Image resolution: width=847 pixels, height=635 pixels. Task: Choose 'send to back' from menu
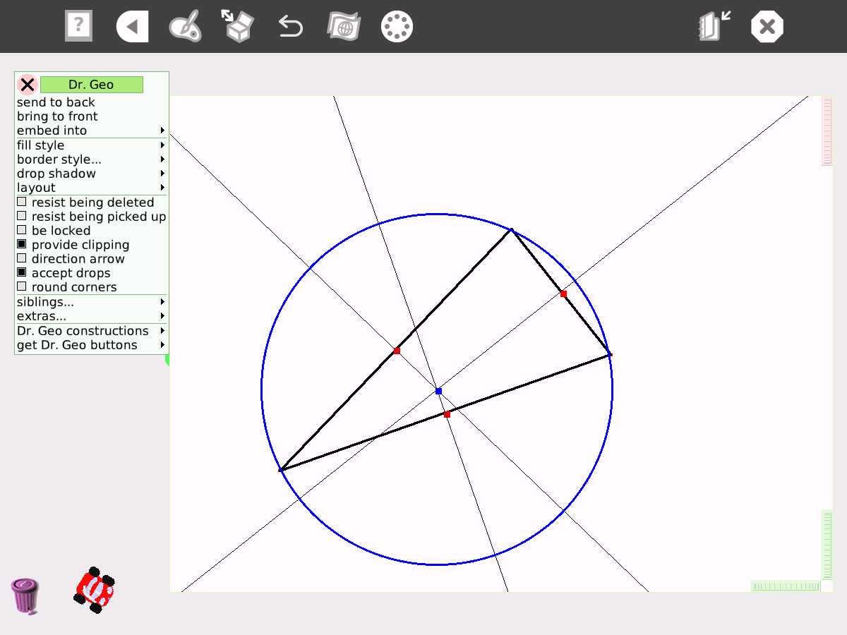(56, 102)
